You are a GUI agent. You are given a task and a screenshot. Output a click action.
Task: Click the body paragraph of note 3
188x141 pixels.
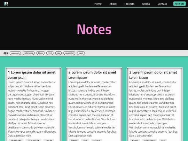154,109
